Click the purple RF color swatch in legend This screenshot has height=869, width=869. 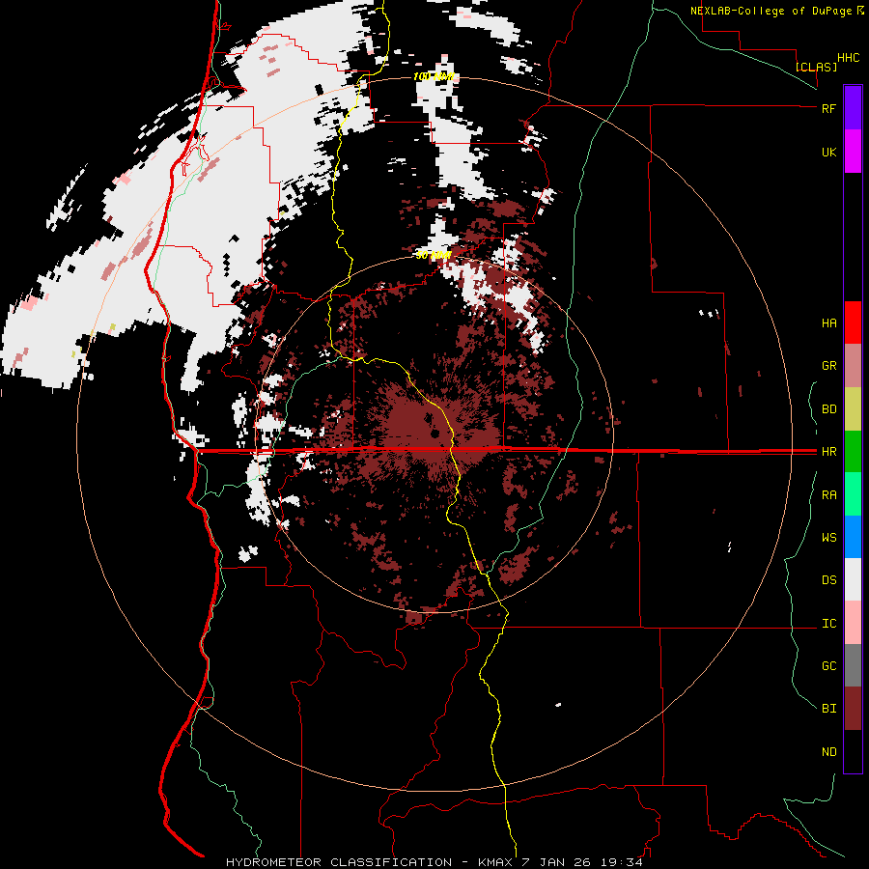point(853,108)
